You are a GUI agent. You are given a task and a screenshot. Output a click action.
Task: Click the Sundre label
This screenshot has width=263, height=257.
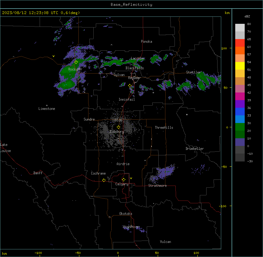(x=89, y=119)
